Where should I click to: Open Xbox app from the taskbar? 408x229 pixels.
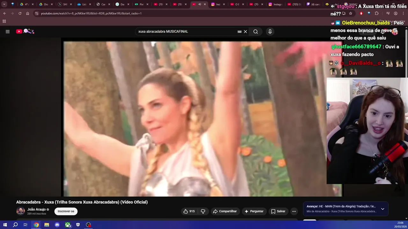68,225
